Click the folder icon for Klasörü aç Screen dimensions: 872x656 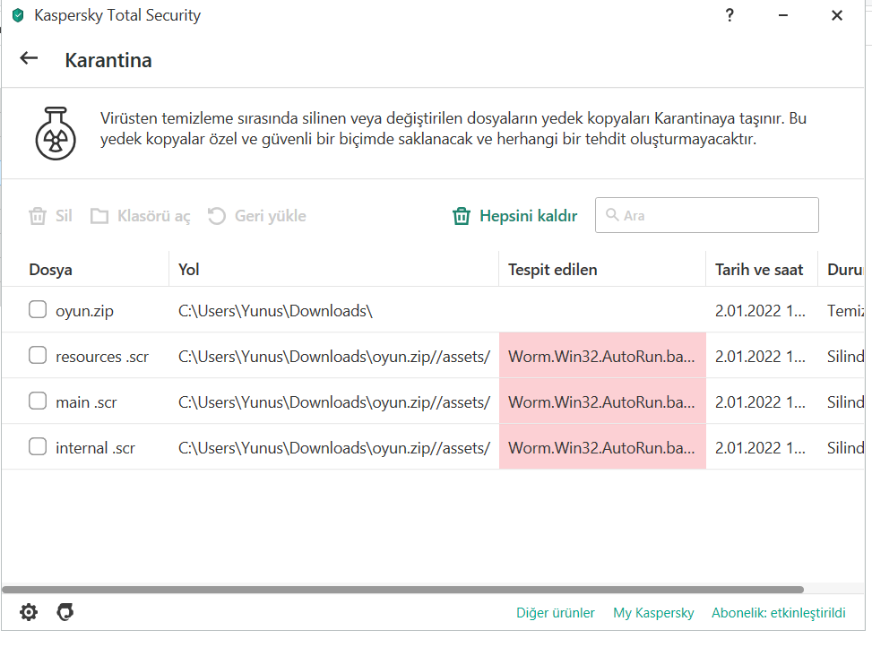pos(99,216)
